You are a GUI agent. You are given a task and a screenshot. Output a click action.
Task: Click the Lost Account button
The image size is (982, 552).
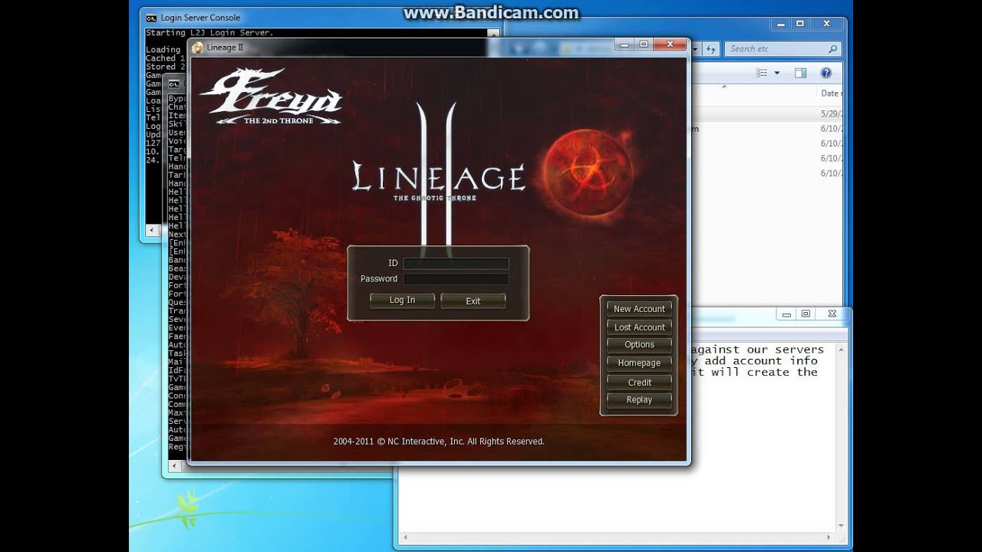pos(639,327)
